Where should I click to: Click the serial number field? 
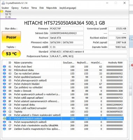(66, 33)
